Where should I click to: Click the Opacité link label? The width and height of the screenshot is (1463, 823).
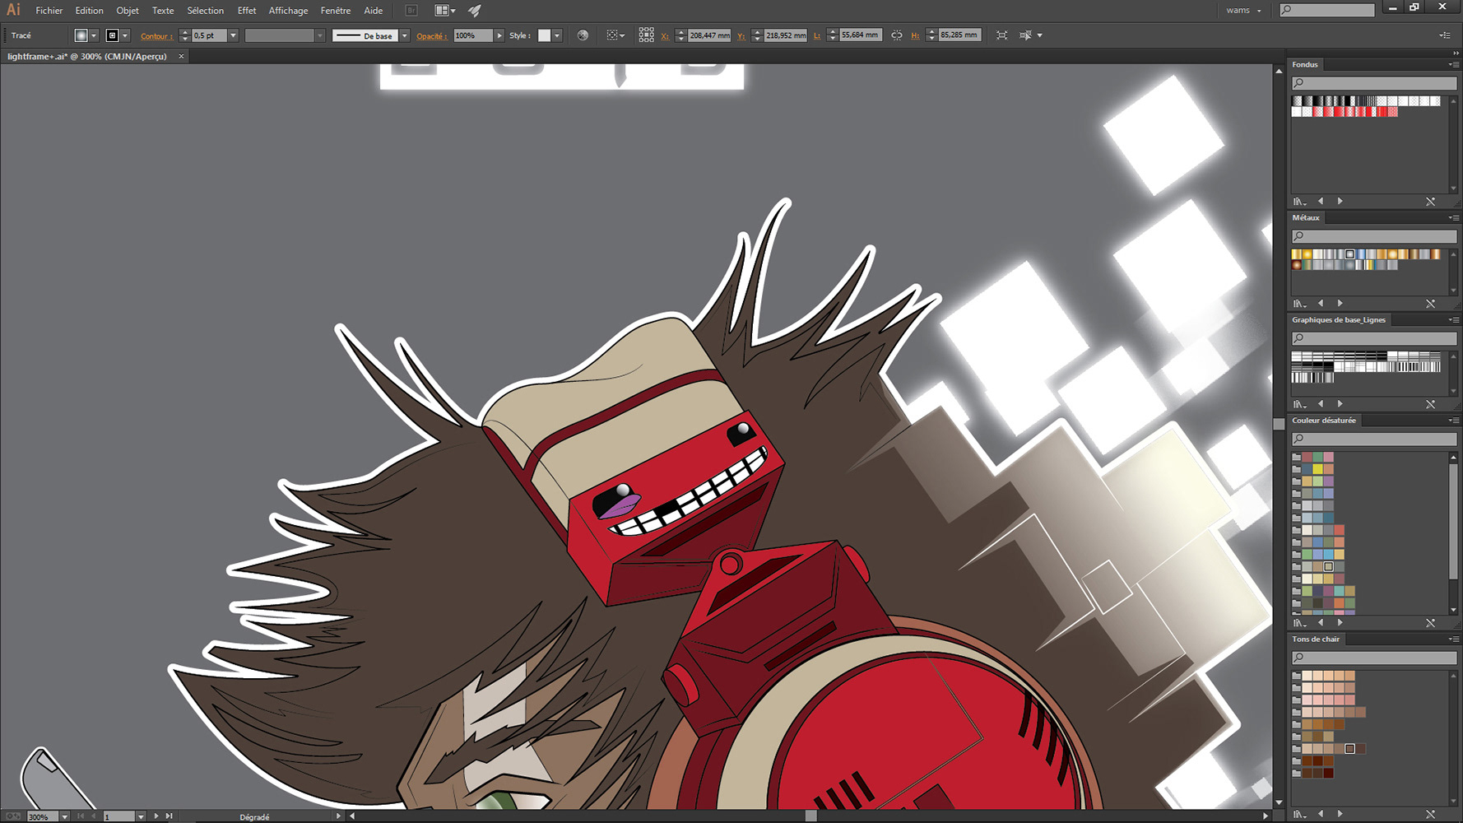[x=431, y=36]
